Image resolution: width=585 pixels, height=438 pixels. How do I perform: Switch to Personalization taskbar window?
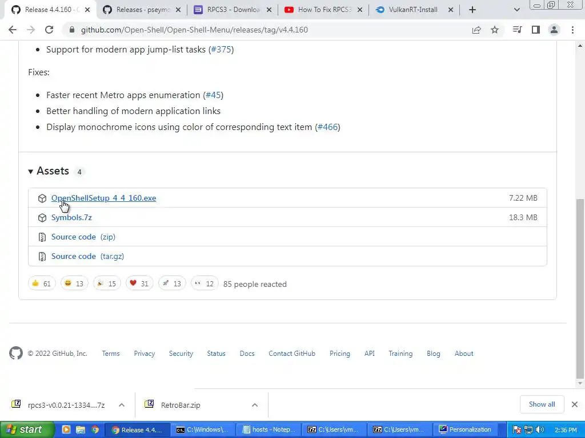coord(465,429)
